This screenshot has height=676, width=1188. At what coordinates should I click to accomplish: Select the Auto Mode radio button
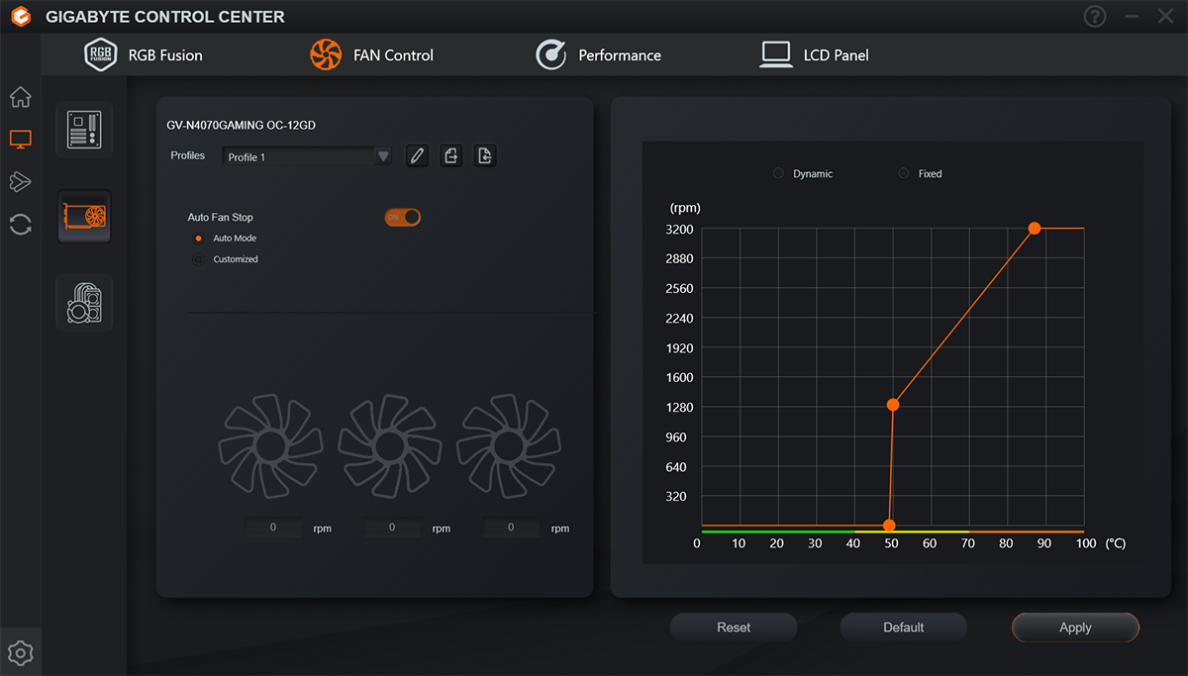click(199, 239)
